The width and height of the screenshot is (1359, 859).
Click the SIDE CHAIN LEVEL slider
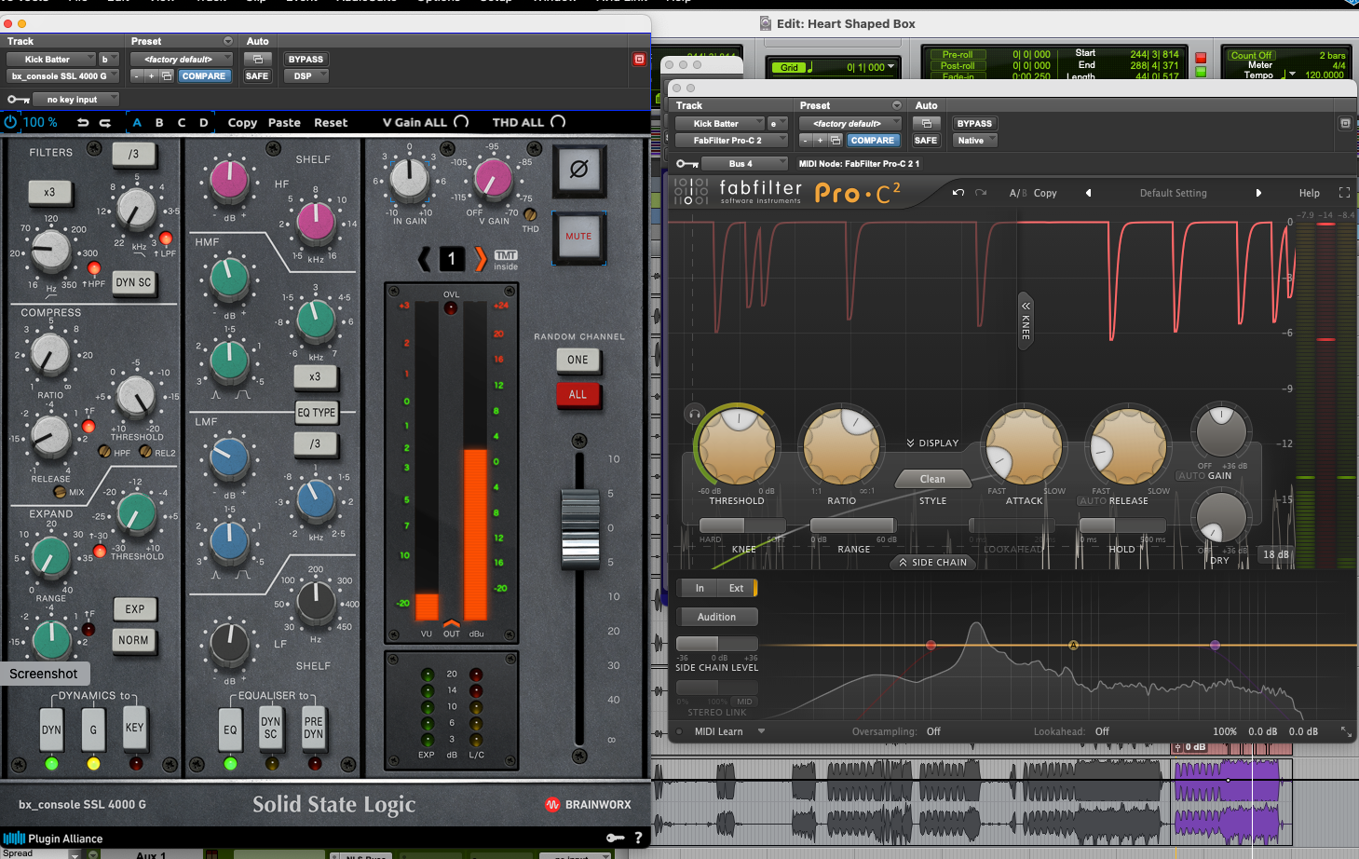pos(717,644)
